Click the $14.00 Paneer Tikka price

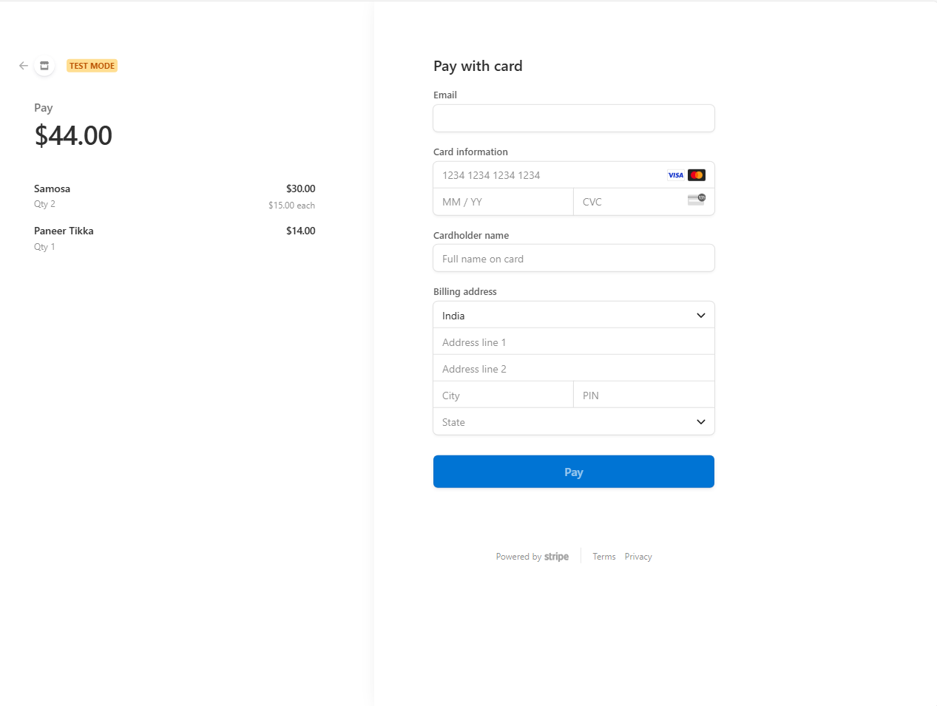pyautogui.click(x=301, y=231)
